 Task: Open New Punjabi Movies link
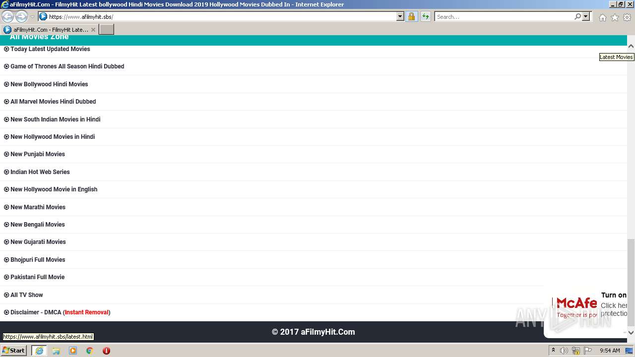point(38,154)
